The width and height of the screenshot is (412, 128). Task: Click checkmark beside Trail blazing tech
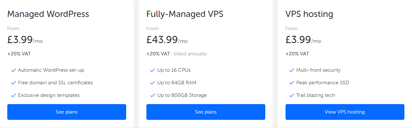pos(292,95)
